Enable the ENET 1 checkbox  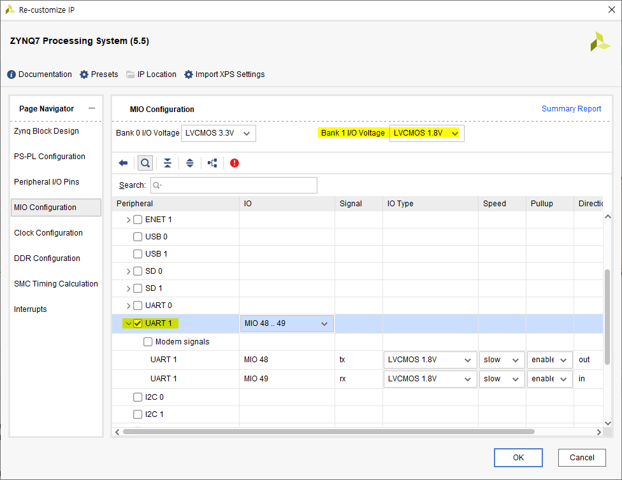[138, 220]
